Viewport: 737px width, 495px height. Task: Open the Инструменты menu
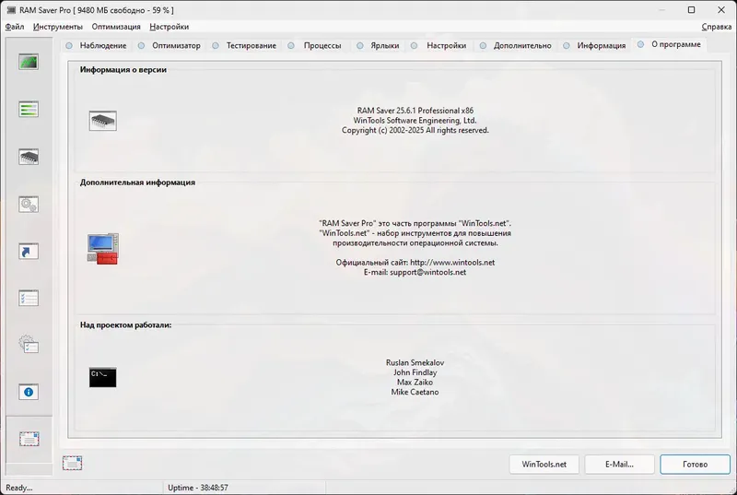(58, 27)
